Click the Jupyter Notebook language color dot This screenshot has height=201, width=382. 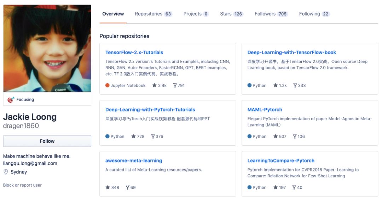coord(108,85)
